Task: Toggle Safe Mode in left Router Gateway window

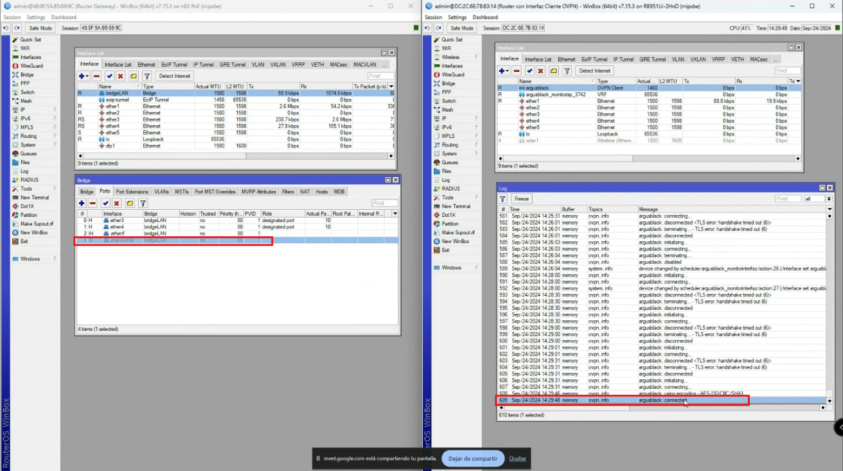Action: tap(40, 28)
